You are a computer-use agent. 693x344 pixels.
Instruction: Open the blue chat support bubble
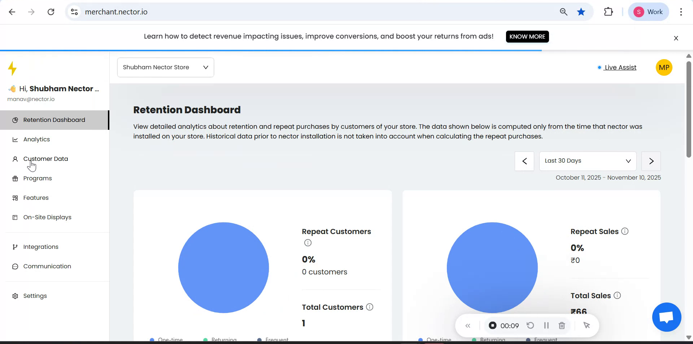click(666, 317)
